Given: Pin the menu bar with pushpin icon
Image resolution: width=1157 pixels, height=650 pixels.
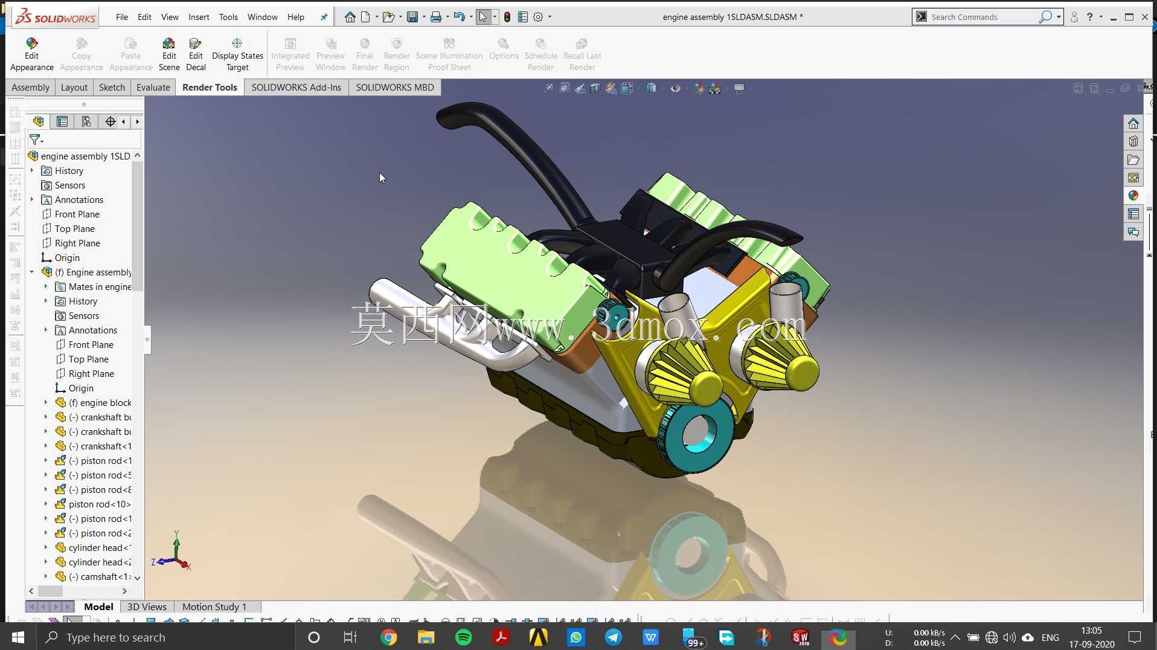Looking at the screenshot, I should [x=324, y=17].
